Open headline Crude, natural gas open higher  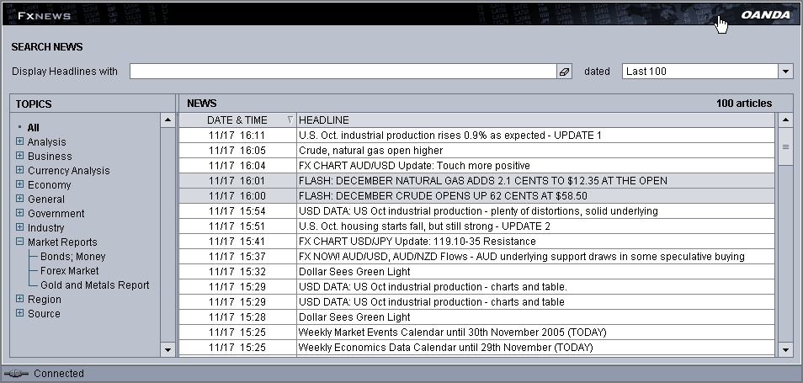click(x=370, y=151)
